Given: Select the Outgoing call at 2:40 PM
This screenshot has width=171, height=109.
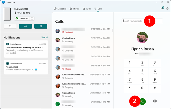Looking at the screenshot, I should coord(83,49).
